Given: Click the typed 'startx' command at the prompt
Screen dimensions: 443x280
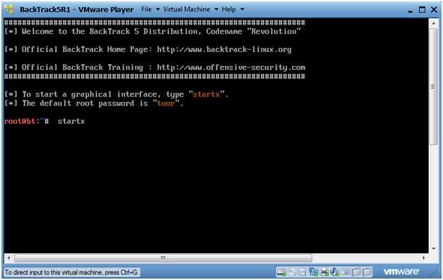Looking at the screenshot, I should [71, 121].
